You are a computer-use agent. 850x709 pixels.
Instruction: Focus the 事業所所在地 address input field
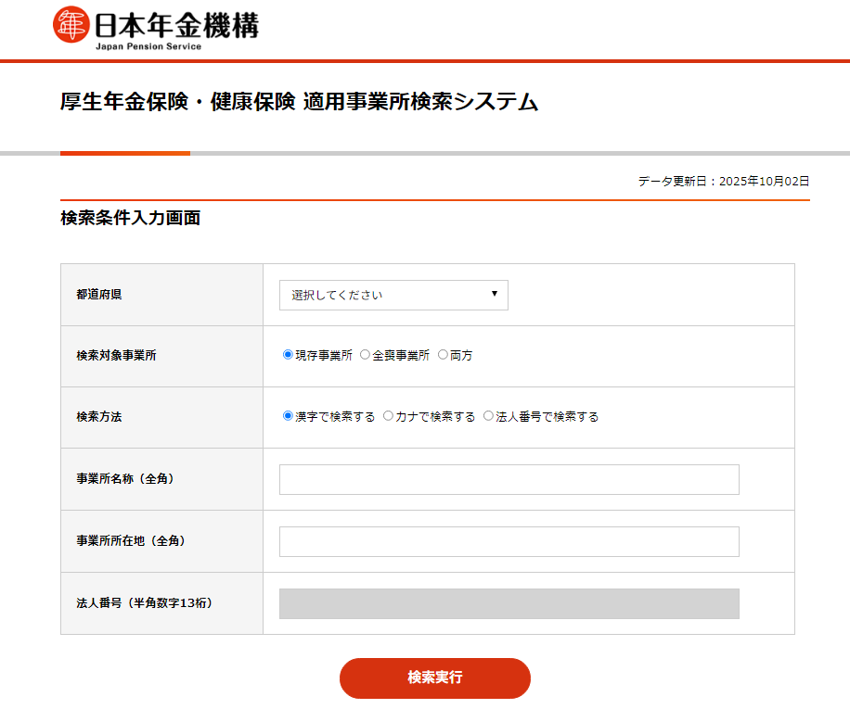click(509, 541)
